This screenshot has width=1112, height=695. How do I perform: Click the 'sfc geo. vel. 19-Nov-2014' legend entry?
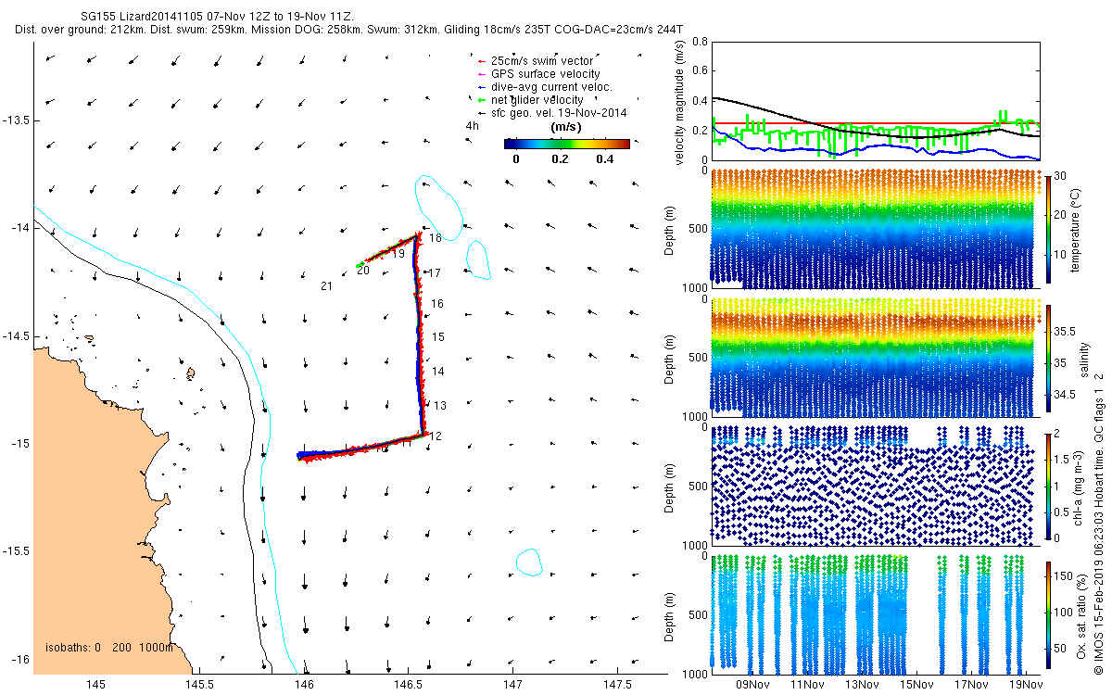point(559,113)
